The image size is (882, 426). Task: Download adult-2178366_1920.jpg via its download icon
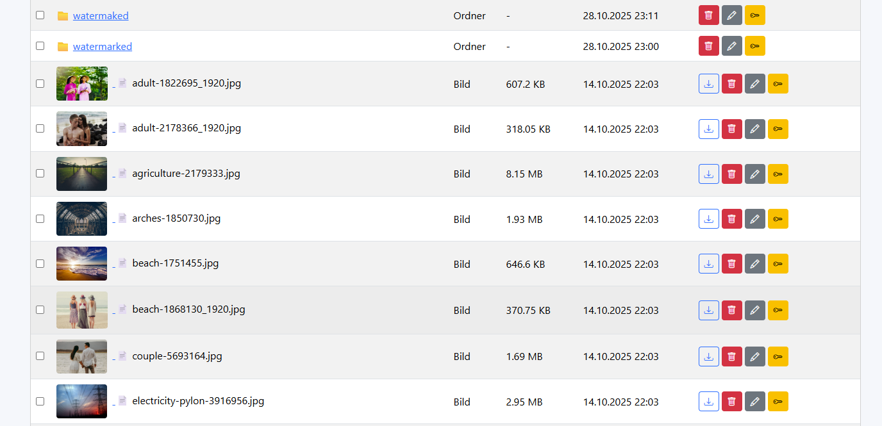pyautogui.click(x=708, y=129)
